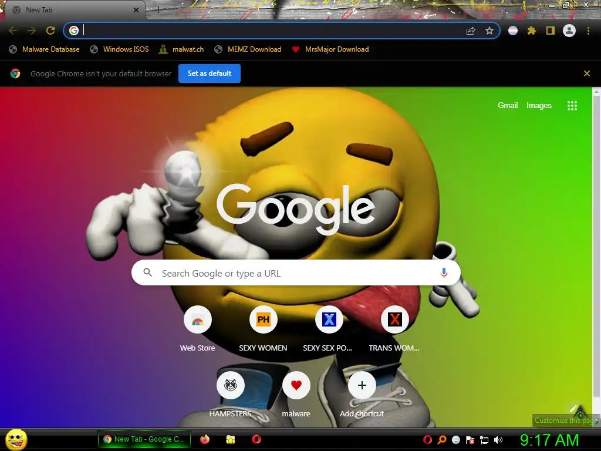The image size is (601, 451).
Task: Click the magnifier icon in the search box
Action: (x=147, y=272)
